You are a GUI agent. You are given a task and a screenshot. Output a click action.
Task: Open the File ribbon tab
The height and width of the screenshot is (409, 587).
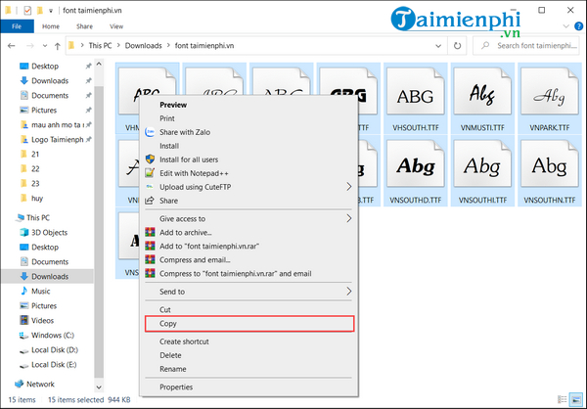[17, 26]
